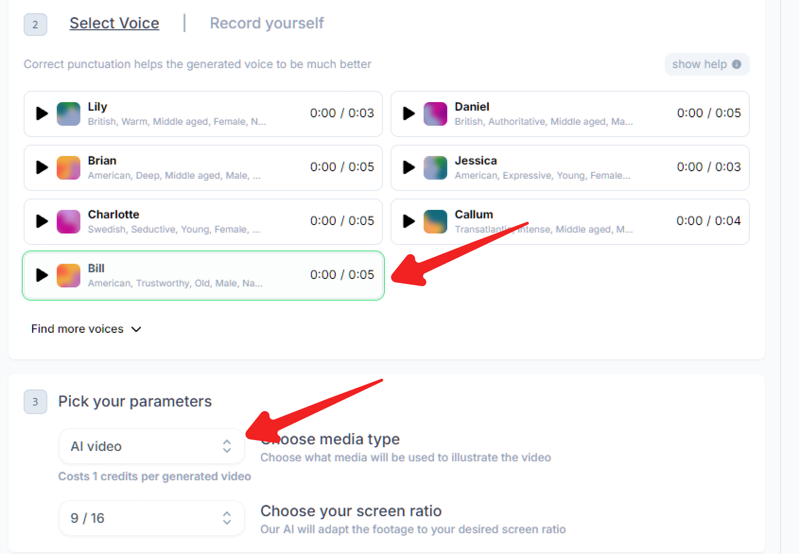Switch to the Record yourself tab
The image size is (799, 554).
pos(267,23)
